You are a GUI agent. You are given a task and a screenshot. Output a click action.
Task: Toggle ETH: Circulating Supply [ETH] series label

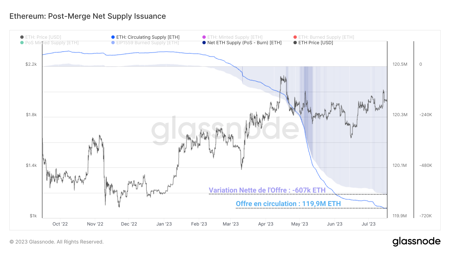click(148, 37)
